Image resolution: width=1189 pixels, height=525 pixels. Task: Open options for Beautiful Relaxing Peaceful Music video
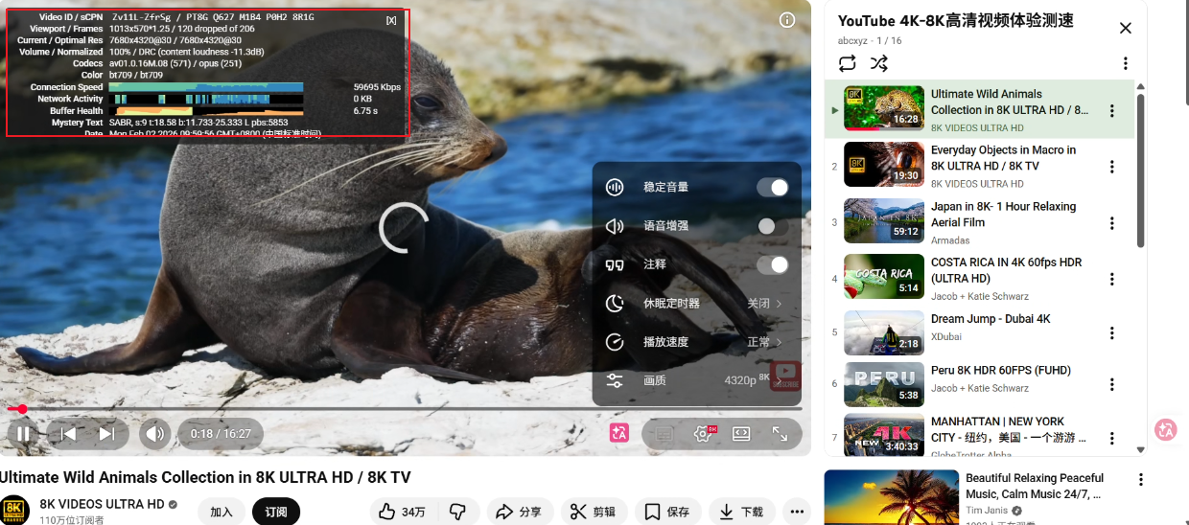coord(1141,480)
